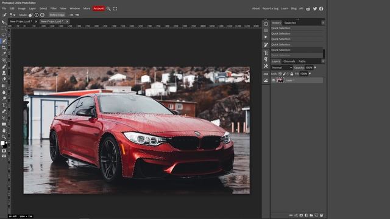Set selection mode to add (plus circle)
The image size is (390, 219).
pyautogui.click(x=37, y=15)
